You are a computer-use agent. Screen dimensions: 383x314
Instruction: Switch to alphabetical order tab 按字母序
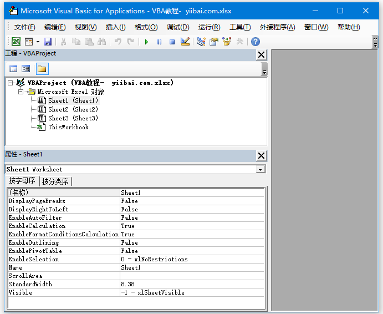[22, 180]
